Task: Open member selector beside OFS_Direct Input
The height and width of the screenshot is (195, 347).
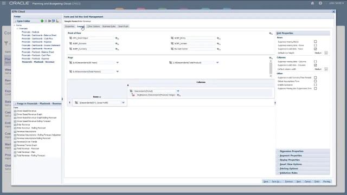Action: pyautogui.click(x=117, y=38)
